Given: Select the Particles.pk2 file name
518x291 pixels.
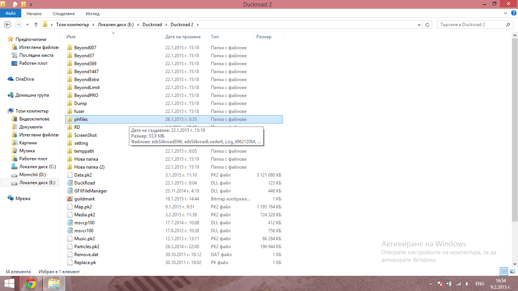Looking at the screenshot, I should [86, 247].
